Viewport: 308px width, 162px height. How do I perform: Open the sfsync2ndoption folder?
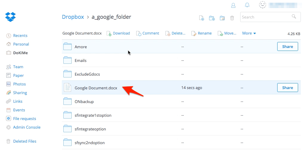click(90, 143)
